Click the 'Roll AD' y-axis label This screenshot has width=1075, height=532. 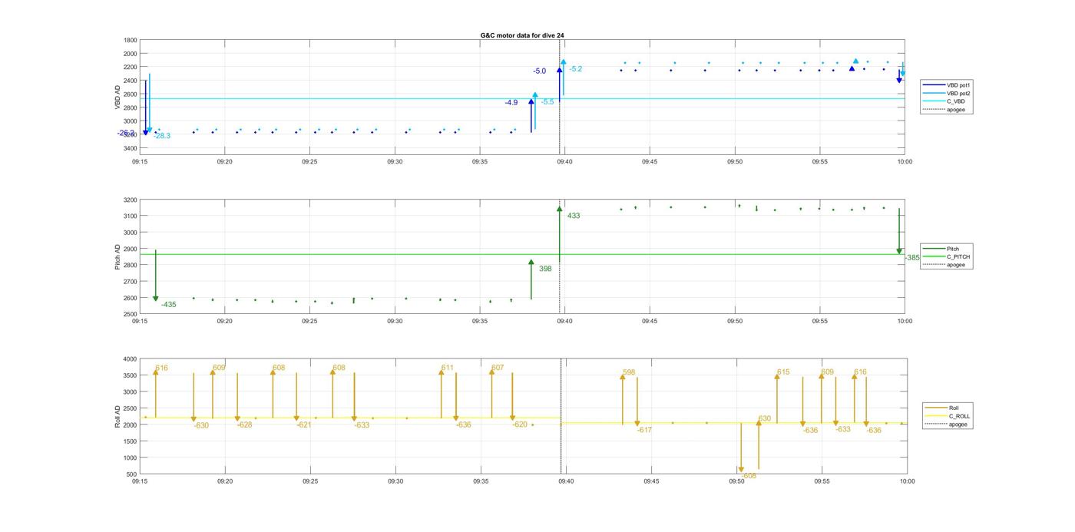[x=118, y=417]
